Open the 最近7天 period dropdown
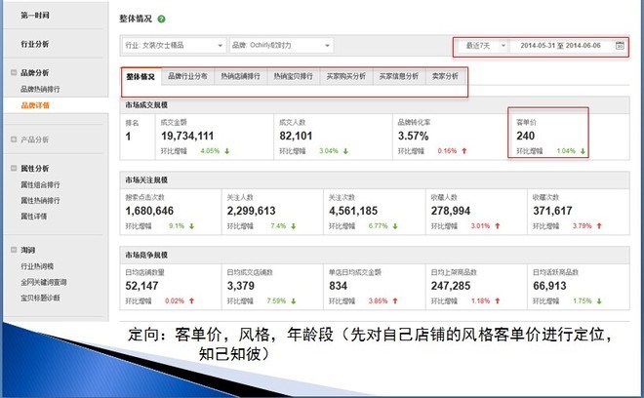644x398 pixels. [x=482, y=45]
